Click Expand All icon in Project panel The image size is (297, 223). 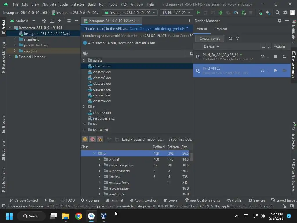52,21
